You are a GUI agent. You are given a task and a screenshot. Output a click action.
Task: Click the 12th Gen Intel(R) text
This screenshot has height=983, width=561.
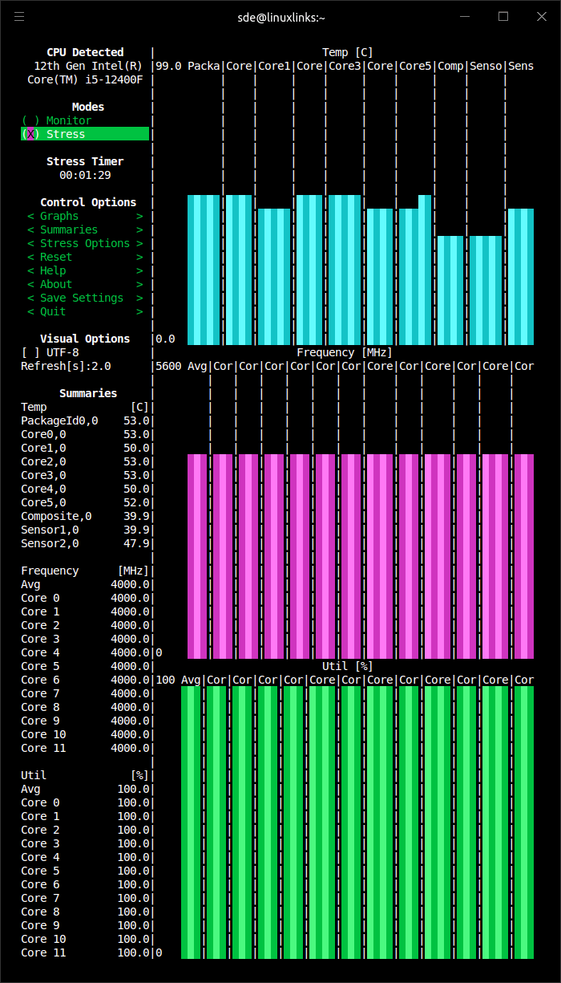[88, 66]
